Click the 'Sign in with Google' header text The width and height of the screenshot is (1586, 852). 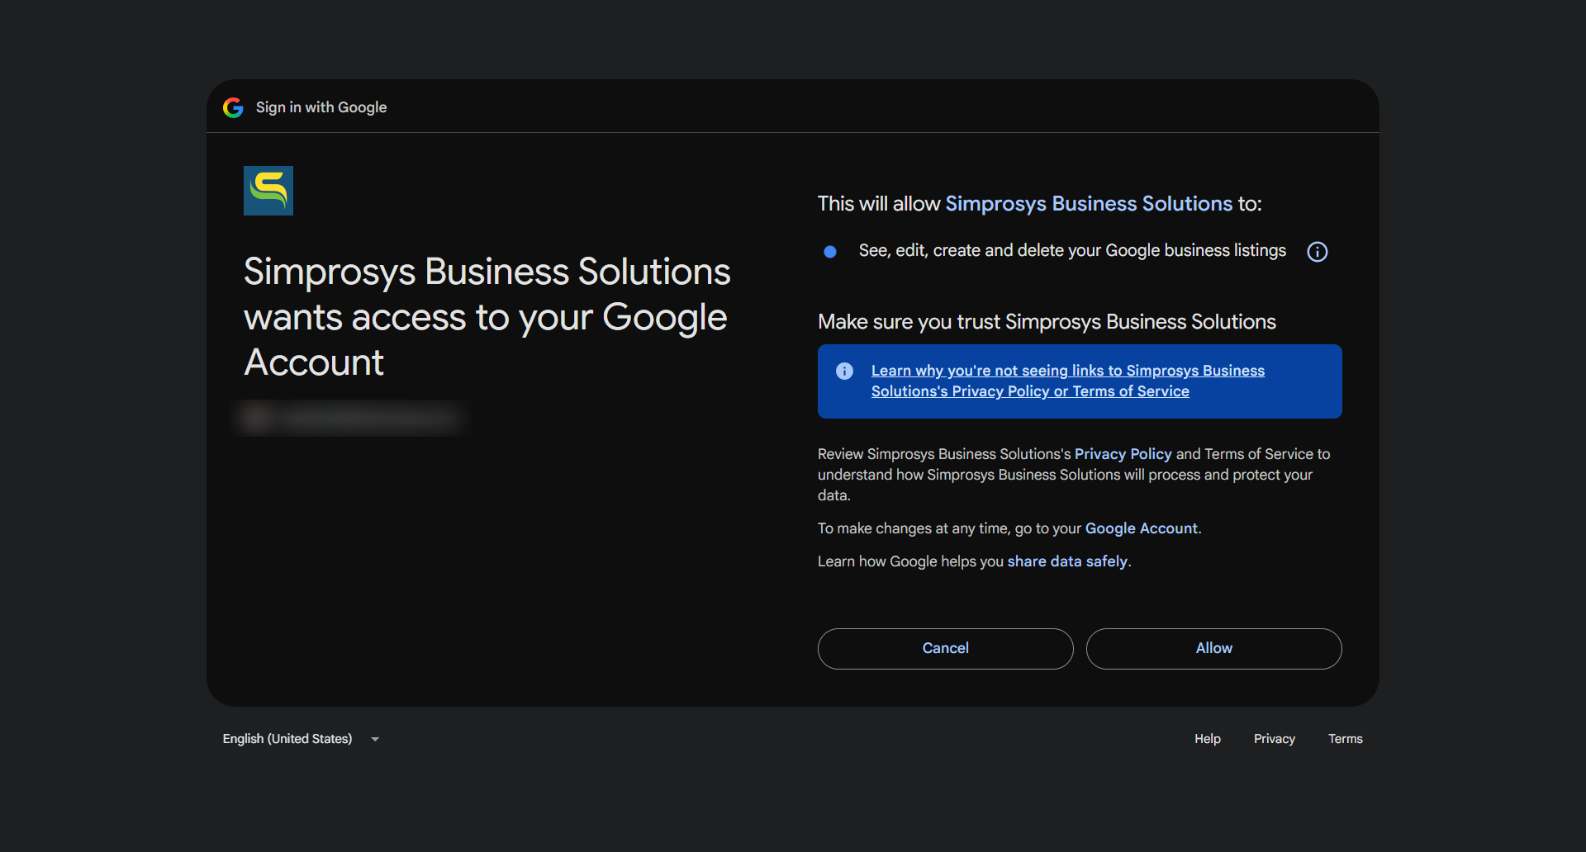321,107
